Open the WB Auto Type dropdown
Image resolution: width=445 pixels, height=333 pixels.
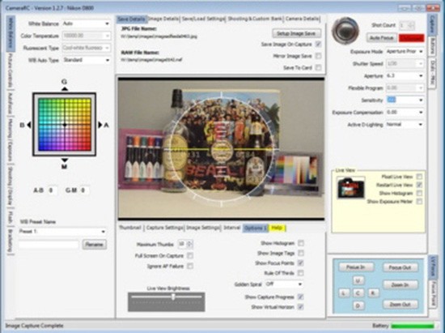coord(87,60)
